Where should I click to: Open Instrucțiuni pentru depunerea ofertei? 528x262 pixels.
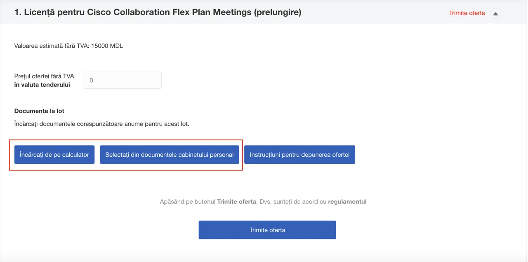pyautogui.click(x=299, y=155)
